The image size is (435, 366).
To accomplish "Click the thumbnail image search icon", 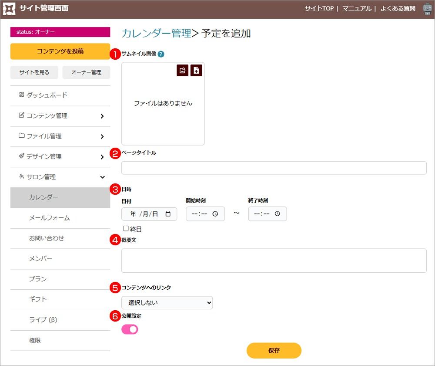I will pyautogui.click(x=183, y=71).
